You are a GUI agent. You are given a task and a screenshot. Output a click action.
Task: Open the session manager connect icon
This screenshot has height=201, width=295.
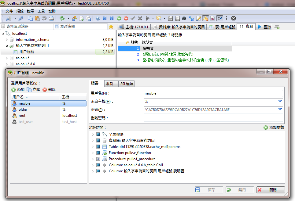pos(9,18)
